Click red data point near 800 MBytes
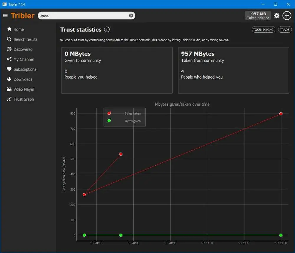The width and height of the screenshot is (295, 253). pos(281,114)
